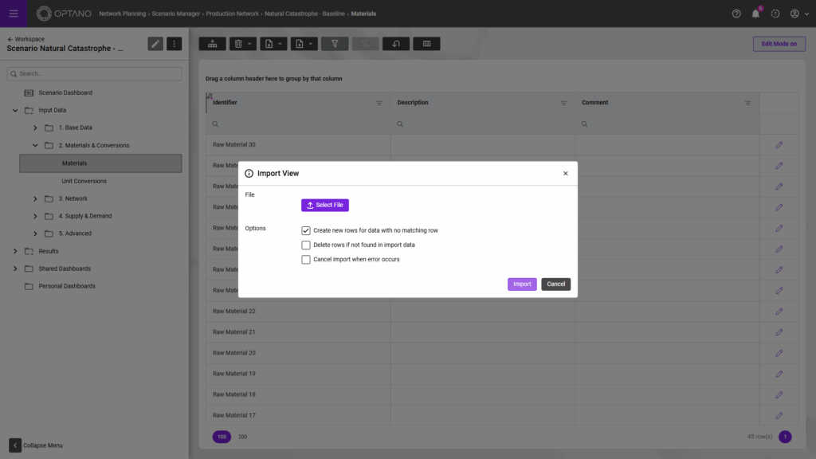Screen dimensions: 816x459
Task: Uncheck 'Create new rows for data with no matching row'
Action: click(306, 231)
